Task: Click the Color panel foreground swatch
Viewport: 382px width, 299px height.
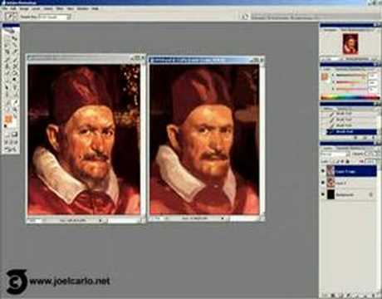Action: point(325,76)
